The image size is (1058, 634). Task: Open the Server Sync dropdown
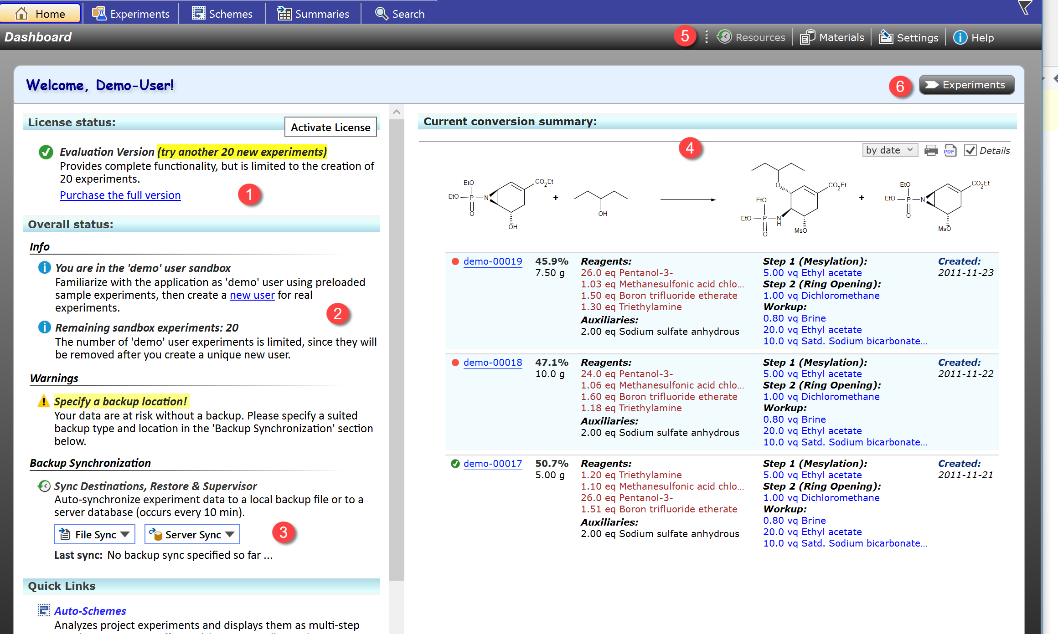[x=192, y=534]
